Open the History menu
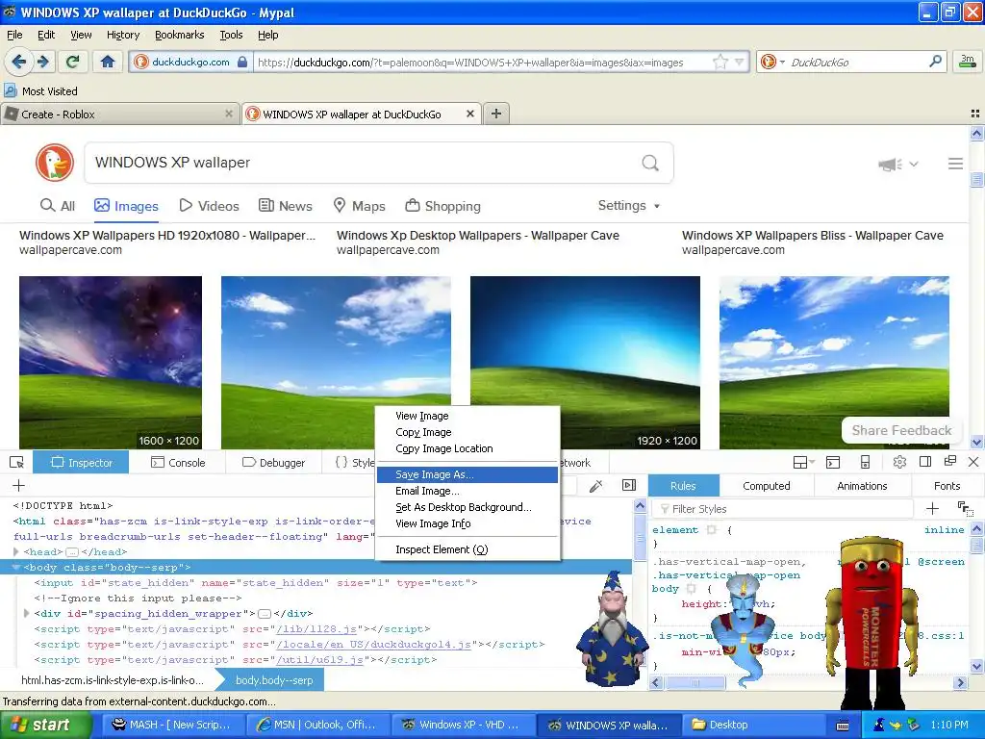The image size is (985, 739). click(x=122, y=35)
